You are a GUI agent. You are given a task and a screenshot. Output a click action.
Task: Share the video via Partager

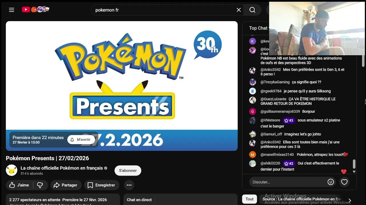66,185
